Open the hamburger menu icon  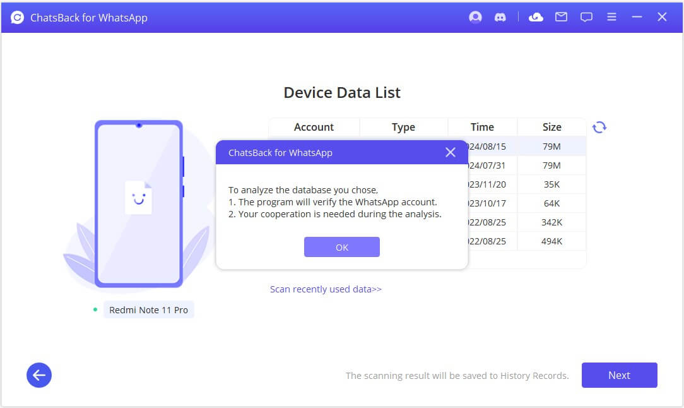(611, 17)
